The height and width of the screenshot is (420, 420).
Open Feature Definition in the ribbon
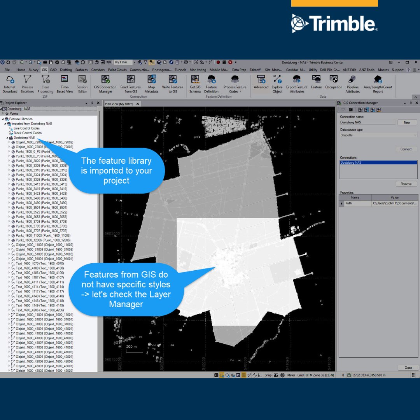click(x=211, y=84)
